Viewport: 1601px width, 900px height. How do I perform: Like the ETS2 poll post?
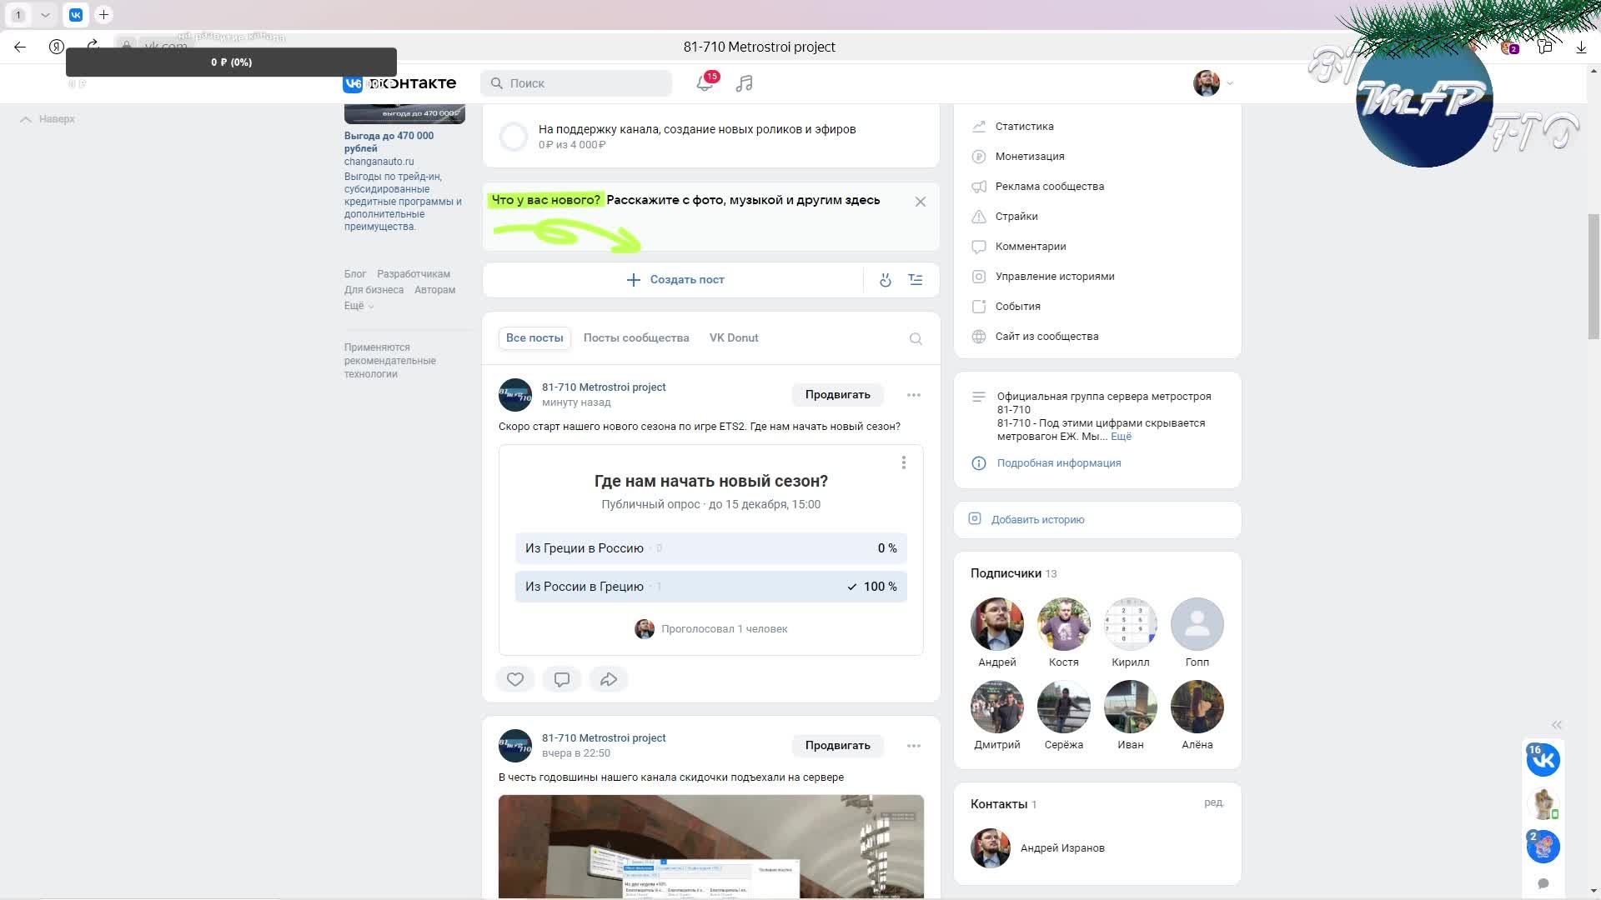click(x=515, y=679)
